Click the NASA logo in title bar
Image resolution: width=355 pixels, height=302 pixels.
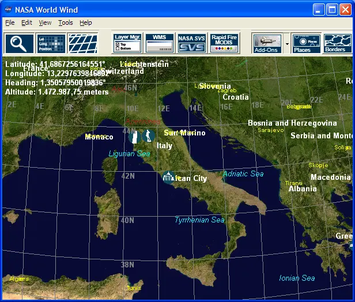pyautogui.click(x=8, y=9)
